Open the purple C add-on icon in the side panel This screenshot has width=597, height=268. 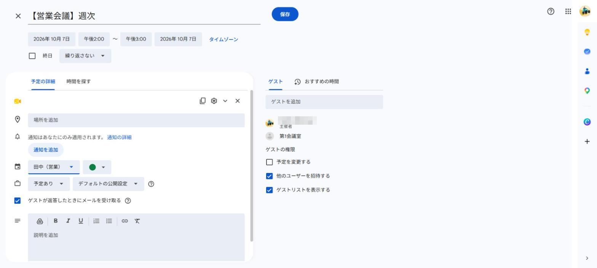(587, 122)
